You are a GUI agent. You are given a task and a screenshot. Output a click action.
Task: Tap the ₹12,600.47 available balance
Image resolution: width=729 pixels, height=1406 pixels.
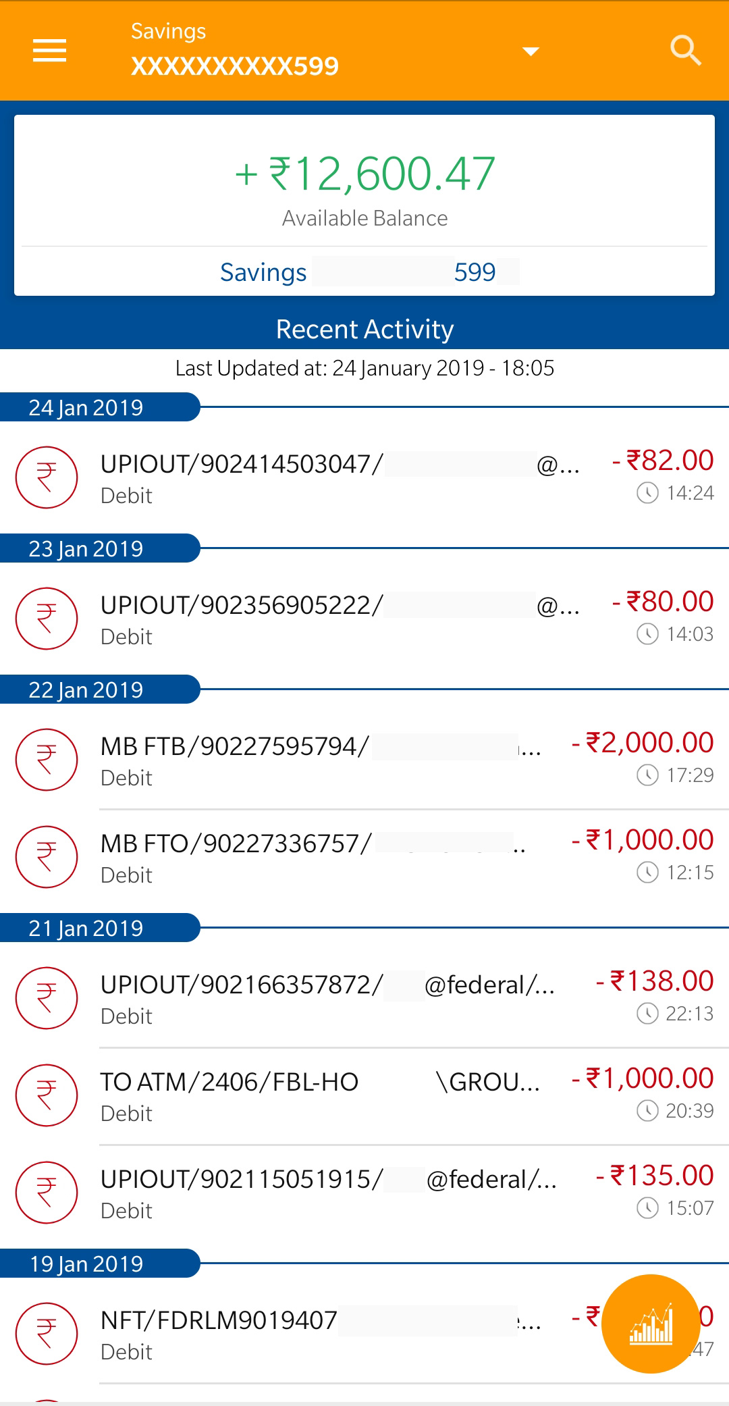(x=364, y=174)
